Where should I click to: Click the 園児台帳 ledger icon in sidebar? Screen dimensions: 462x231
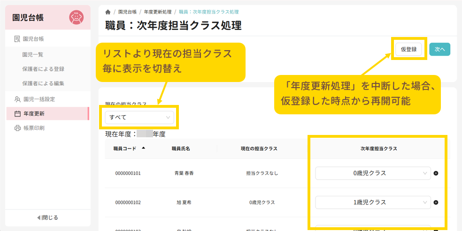click(17, 39)
